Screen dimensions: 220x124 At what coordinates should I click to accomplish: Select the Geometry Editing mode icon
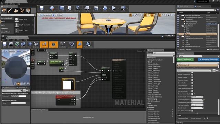[28, 11]
